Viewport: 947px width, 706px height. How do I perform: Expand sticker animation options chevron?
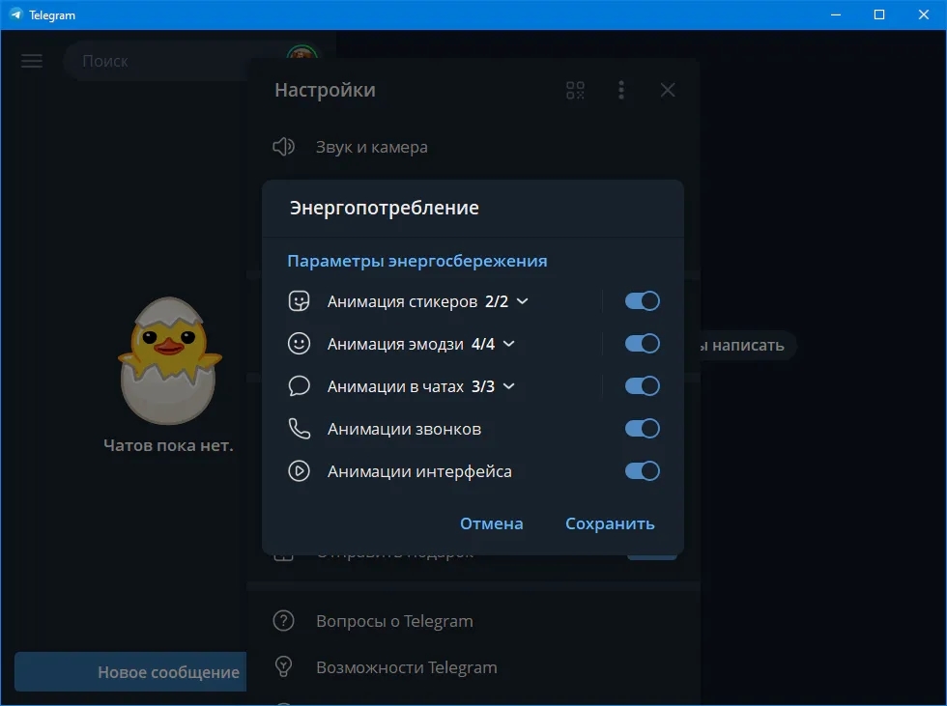[x=523, y=301]
